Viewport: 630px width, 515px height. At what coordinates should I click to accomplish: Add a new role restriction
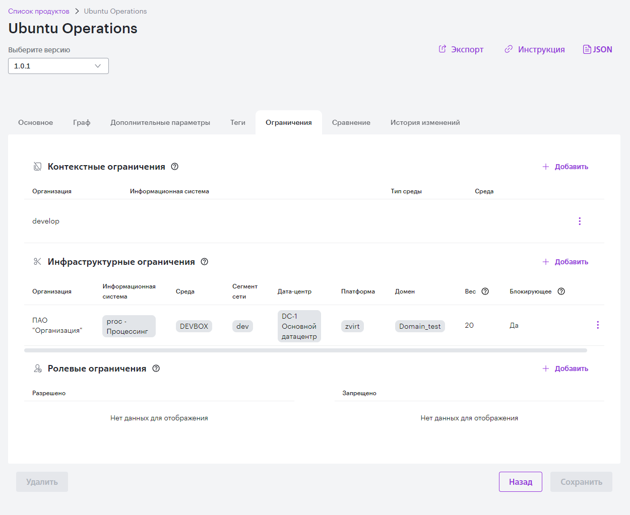(565, 369)
